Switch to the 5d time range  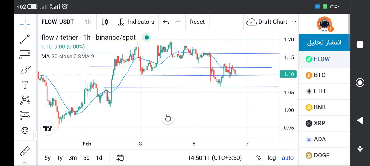pyautogui.click(x=86, y=158)
